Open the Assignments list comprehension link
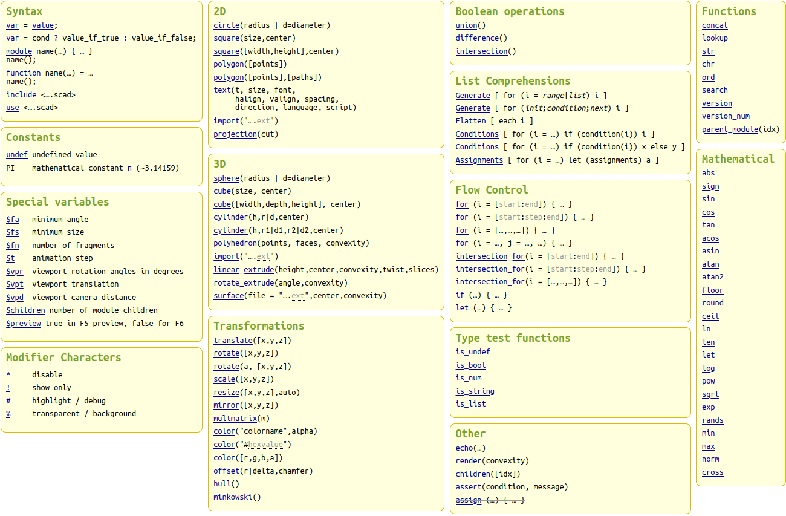Image resolution: width=786 pixels, height=516 pixels. click(x=479, y=160)
